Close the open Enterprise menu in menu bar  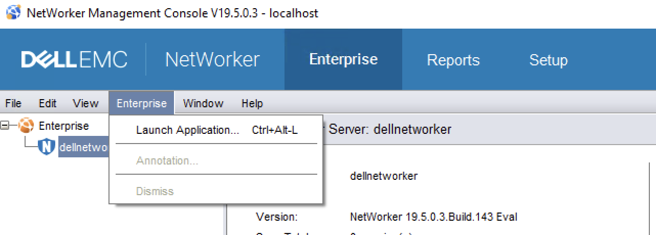(141, 103)
